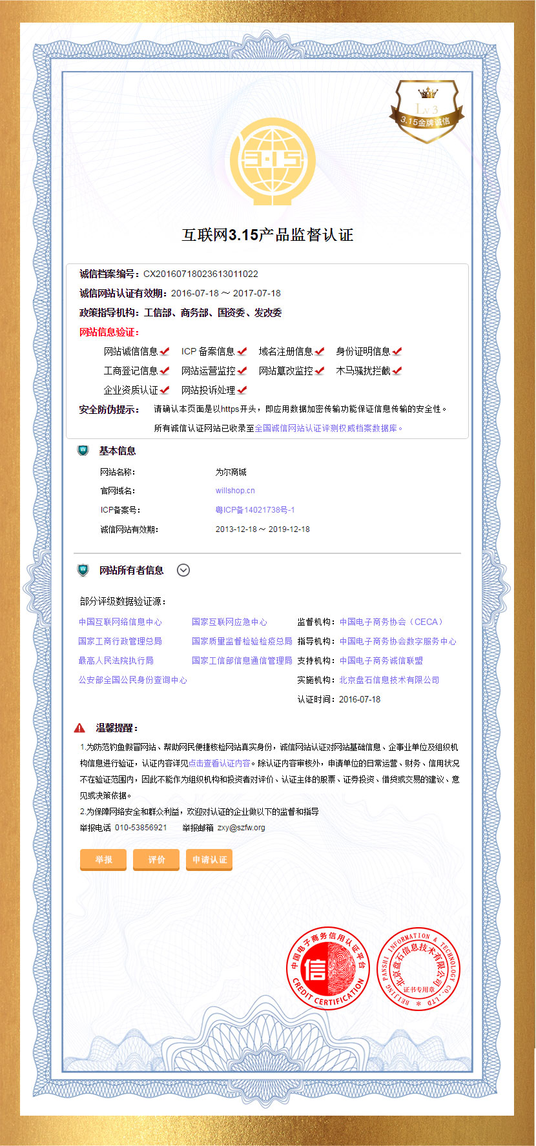The width and height of the screenshot is (536, 1146).
Task: Click checkmark next to 网站投诉处理
Action: [242, 390]
